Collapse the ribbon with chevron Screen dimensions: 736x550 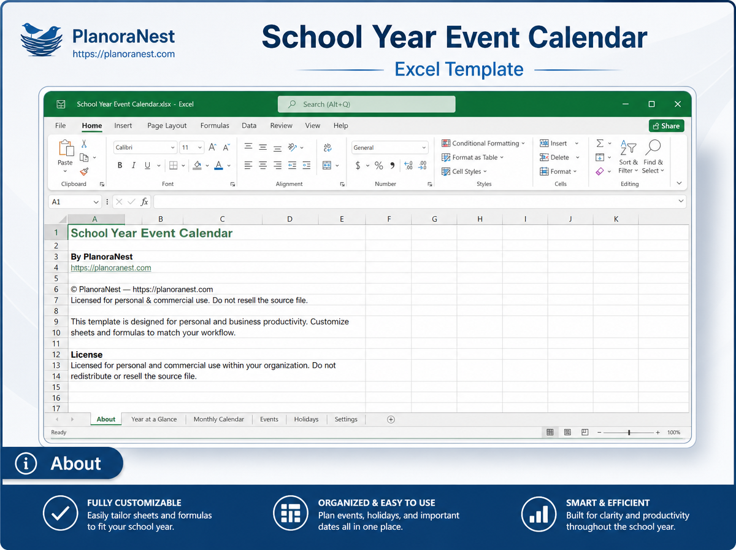(679, 183)
